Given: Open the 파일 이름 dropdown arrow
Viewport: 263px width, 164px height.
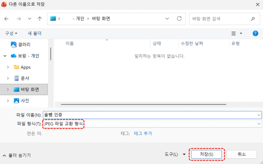Looking at the screenshot, I should click(259, 115).
